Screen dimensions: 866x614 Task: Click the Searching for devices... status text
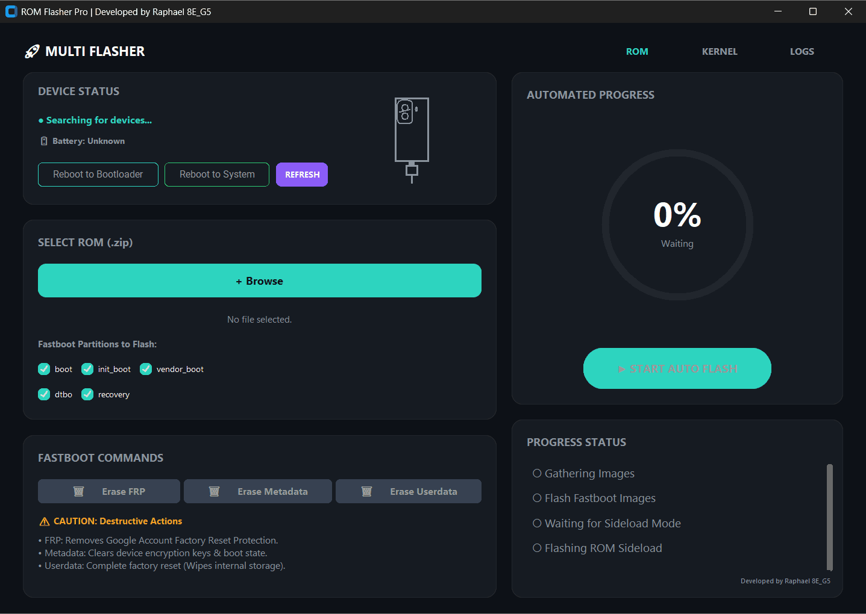click(99, 120)
